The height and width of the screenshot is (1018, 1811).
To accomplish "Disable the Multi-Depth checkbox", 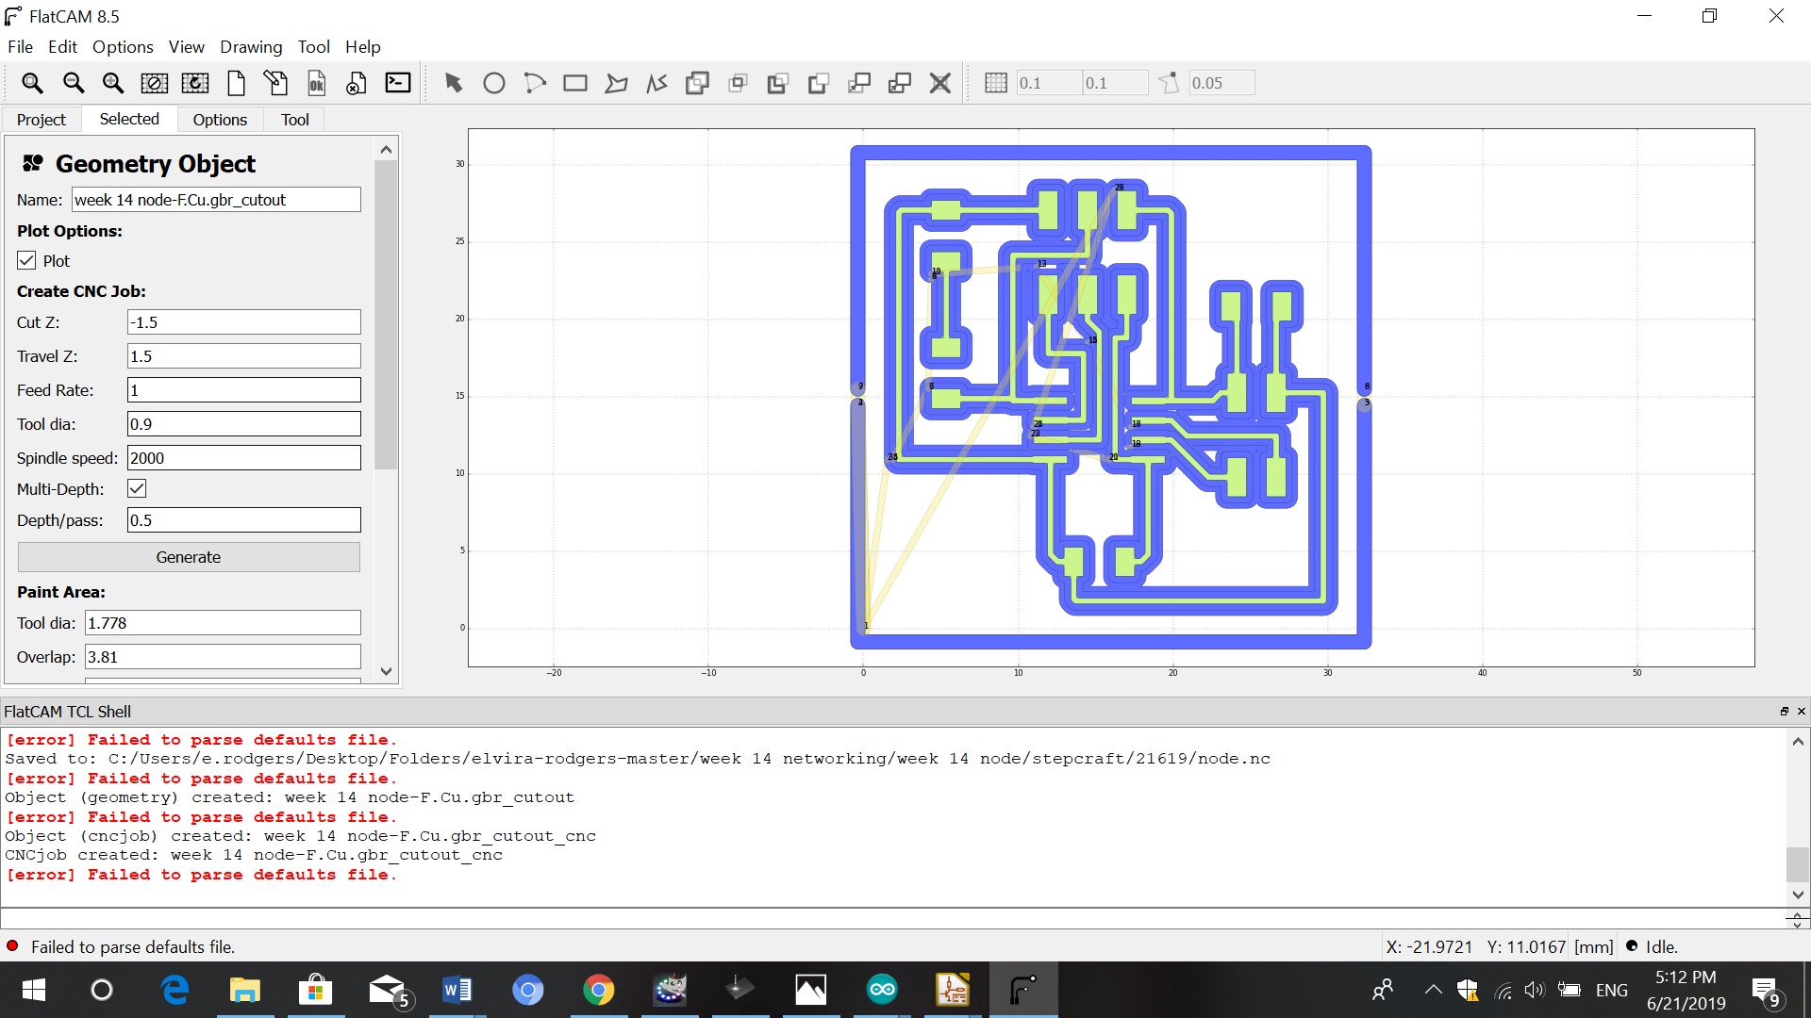I will [x=137, y=488].
